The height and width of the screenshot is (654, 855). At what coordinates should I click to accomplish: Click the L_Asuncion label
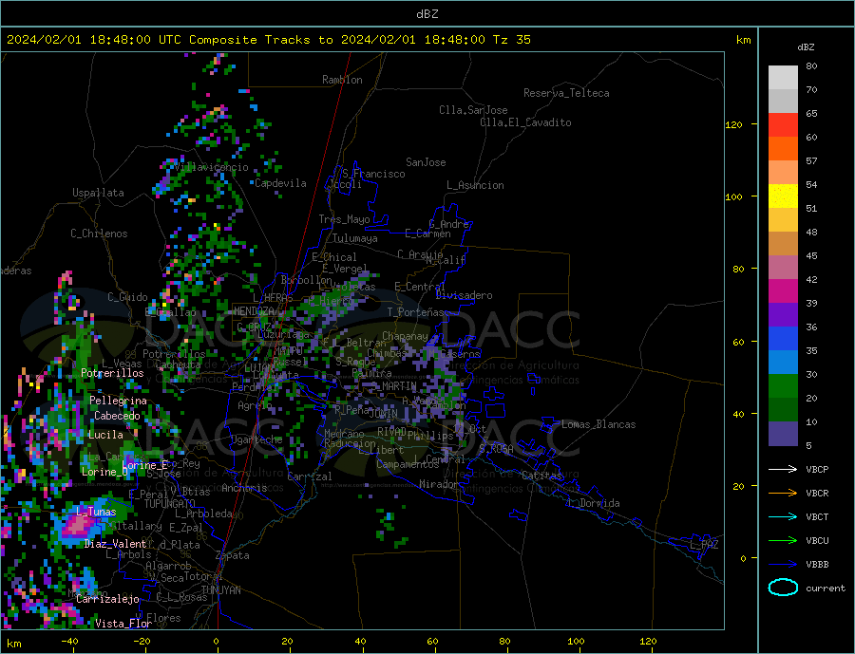[476, 185]
